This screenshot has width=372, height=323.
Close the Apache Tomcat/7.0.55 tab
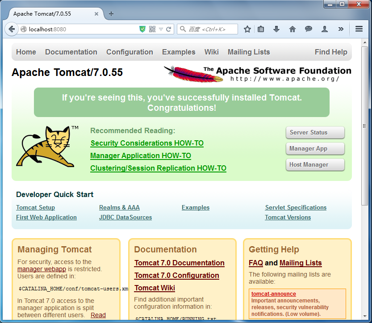(x=96, y=14)
